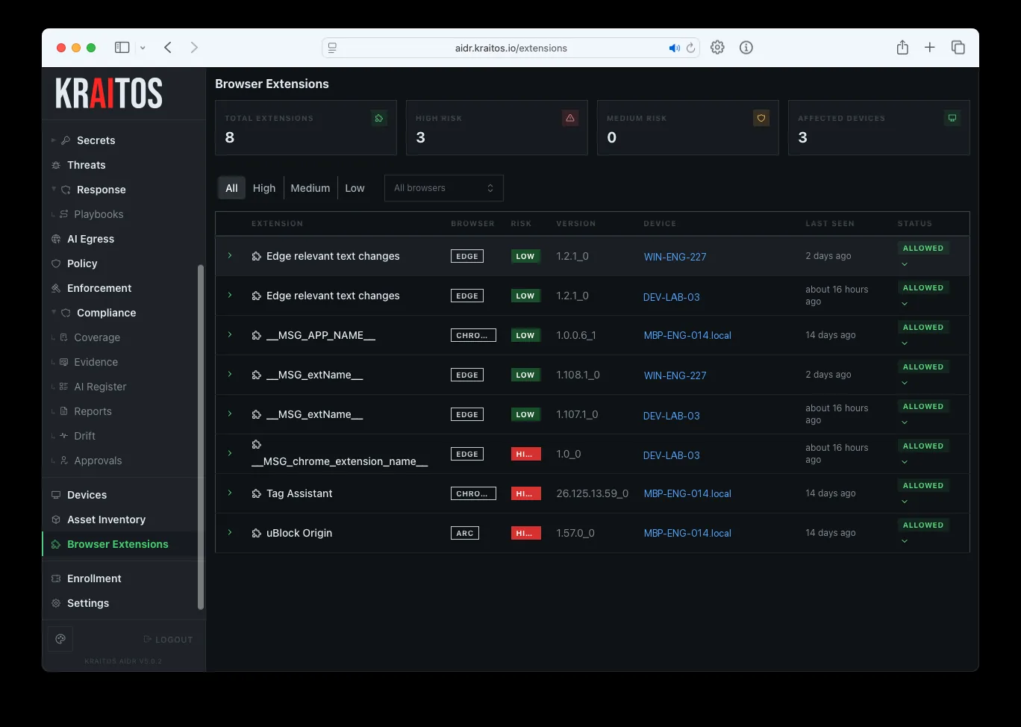Screen dimensions: 1021x727
Task: Click the High Risk warning icon
Action: [570, 118]
